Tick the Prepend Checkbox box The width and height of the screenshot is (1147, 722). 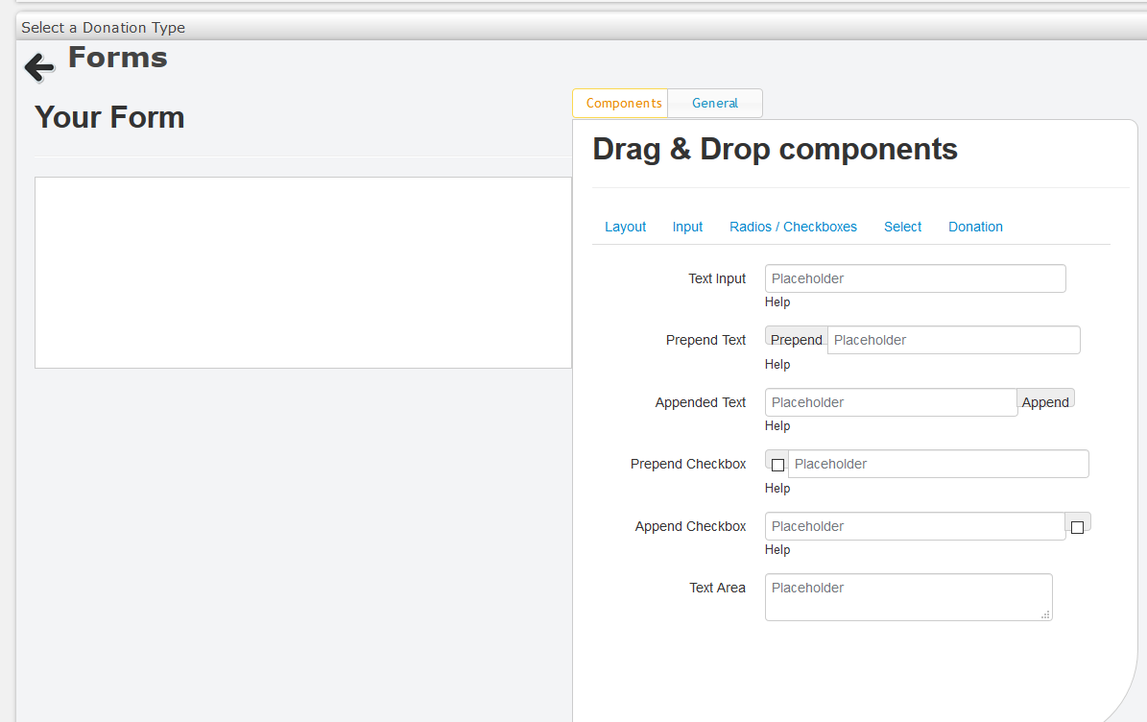(777, 465)
